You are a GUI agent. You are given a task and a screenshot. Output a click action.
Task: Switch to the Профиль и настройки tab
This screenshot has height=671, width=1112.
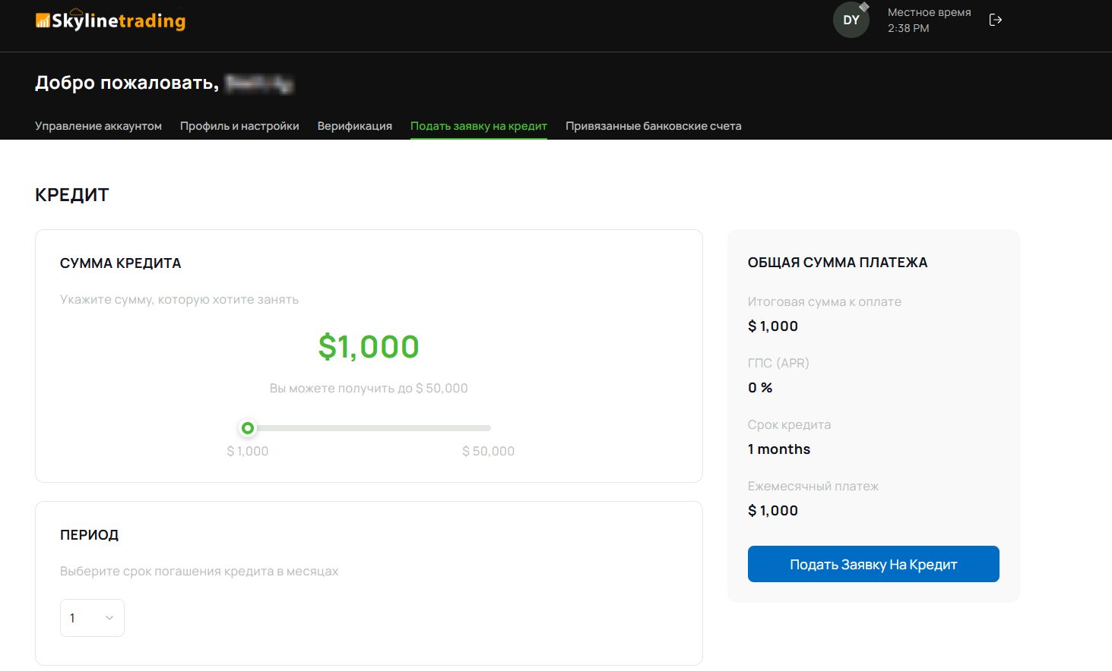239,126
